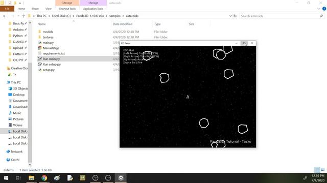327x183 pixels.
Task: Open the Share ribbon tab
Action: tap(35, 9)
